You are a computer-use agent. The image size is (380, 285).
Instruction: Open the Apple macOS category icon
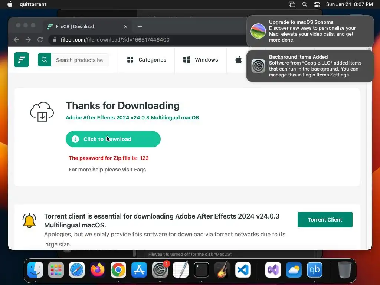(x=239, y=60)
